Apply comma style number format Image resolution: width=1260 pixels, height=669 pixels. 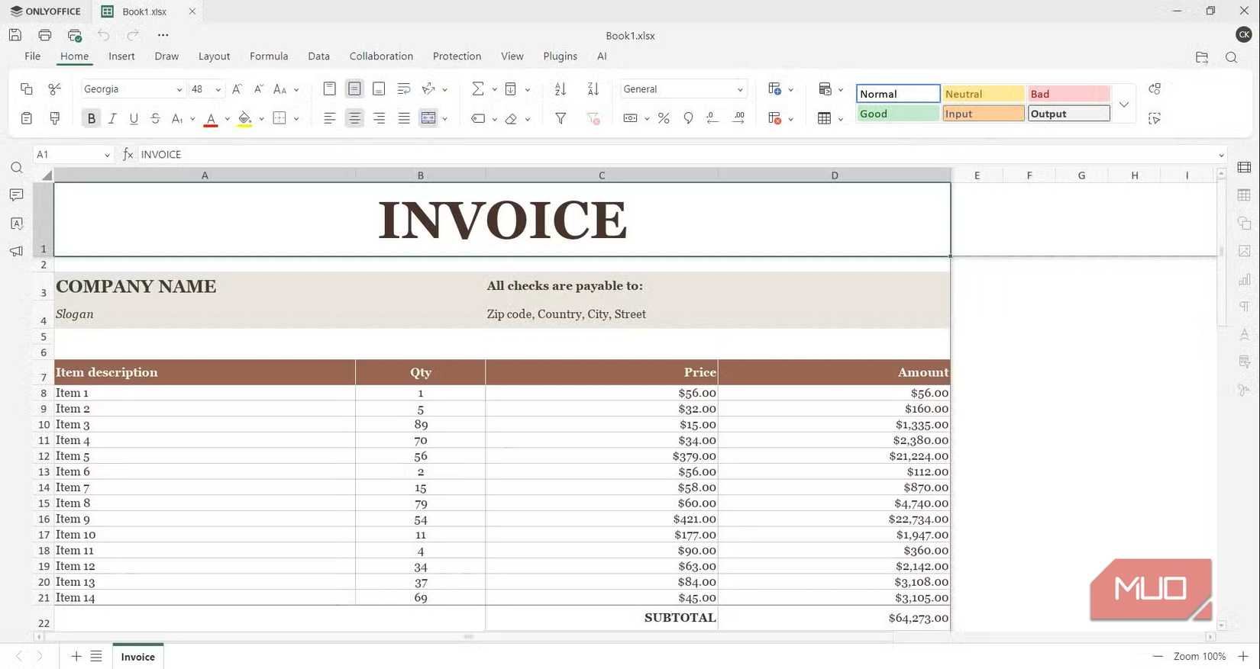pyautogui.click(x=688, y=118)
